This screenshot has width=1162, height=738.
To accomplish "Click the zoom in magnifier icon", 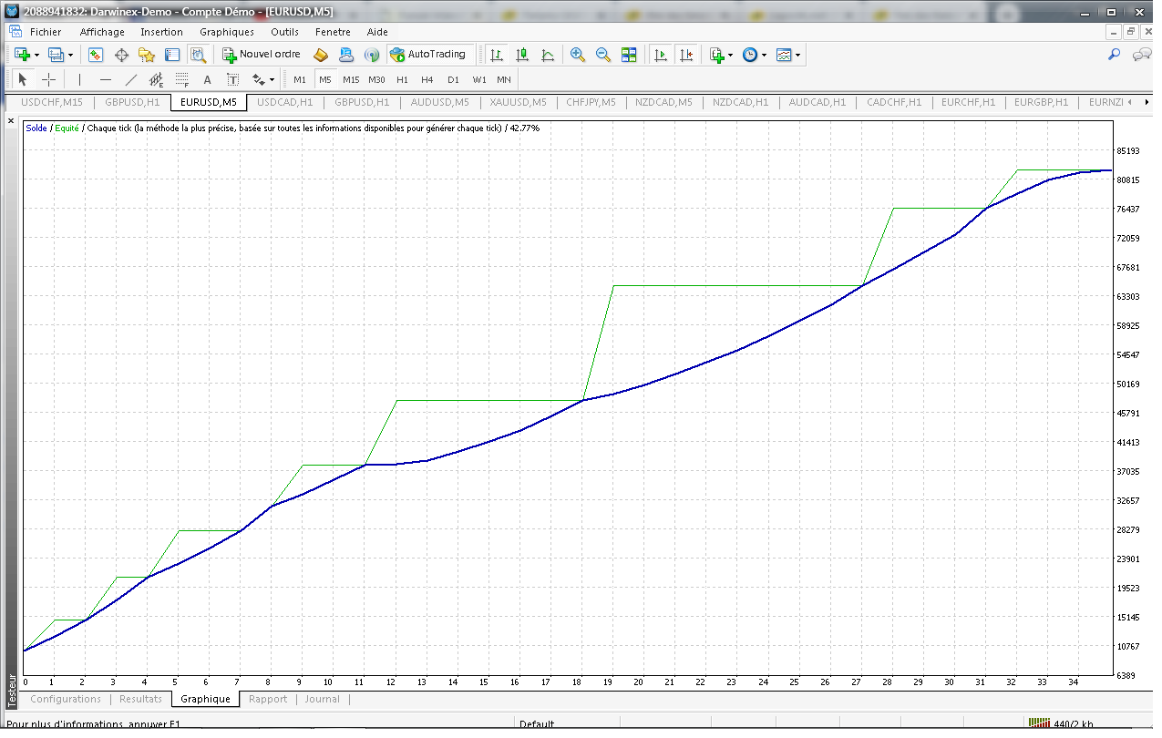I will tap(578, 55).
